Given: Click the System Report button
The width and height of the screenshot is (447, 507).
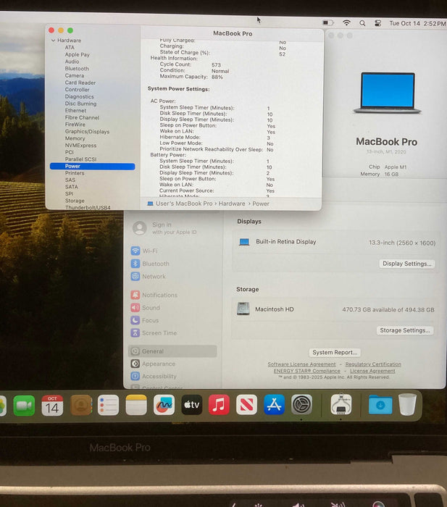Looking at the screenshot, I should pos(335,353).
